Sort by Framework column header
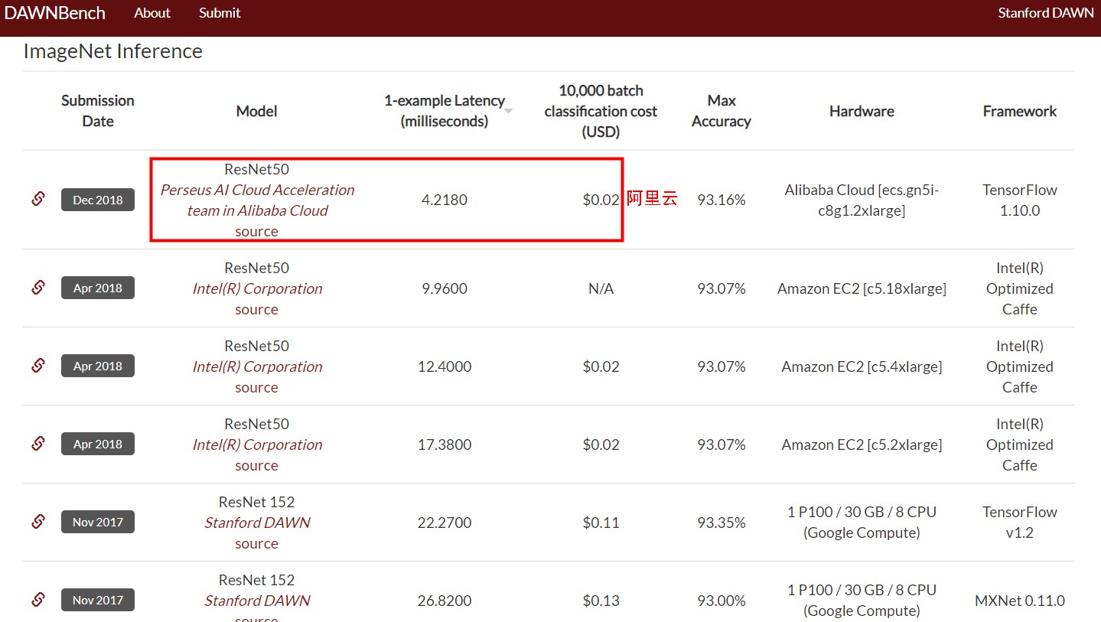 pos(1020,111)
